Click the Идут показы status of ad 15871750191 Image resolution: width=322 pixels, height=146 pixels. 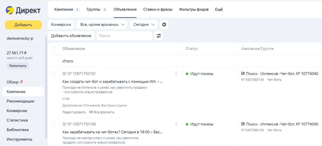[x=202, y=74]
